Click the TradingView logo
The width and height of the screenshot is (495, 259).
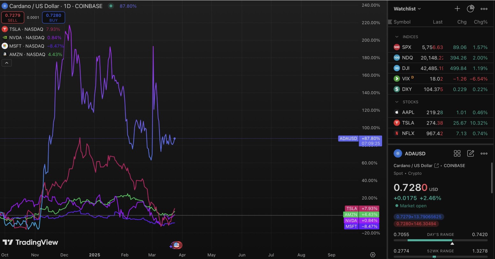coord(30,242)
